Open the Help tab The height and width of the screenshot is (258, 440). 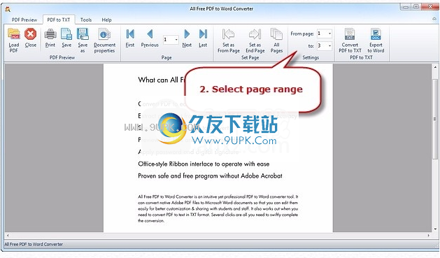106,20
